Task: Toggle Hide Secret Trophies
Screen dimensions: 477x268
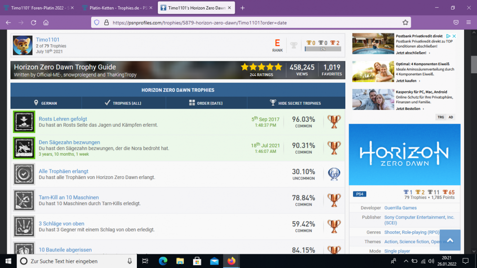Action: 295,103
